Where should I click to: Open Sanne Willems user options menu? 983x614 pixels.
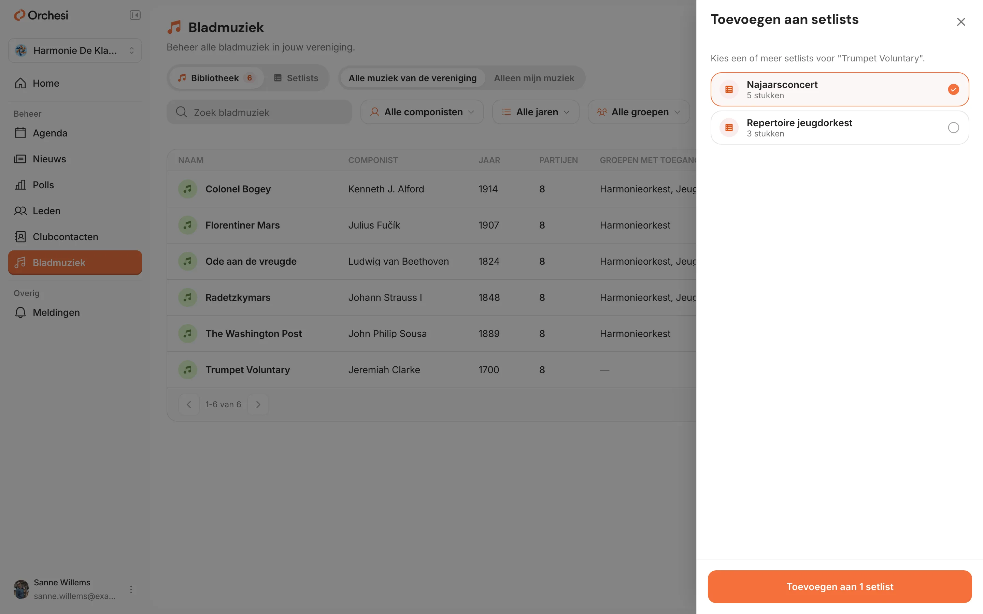[x=131, y=589]
